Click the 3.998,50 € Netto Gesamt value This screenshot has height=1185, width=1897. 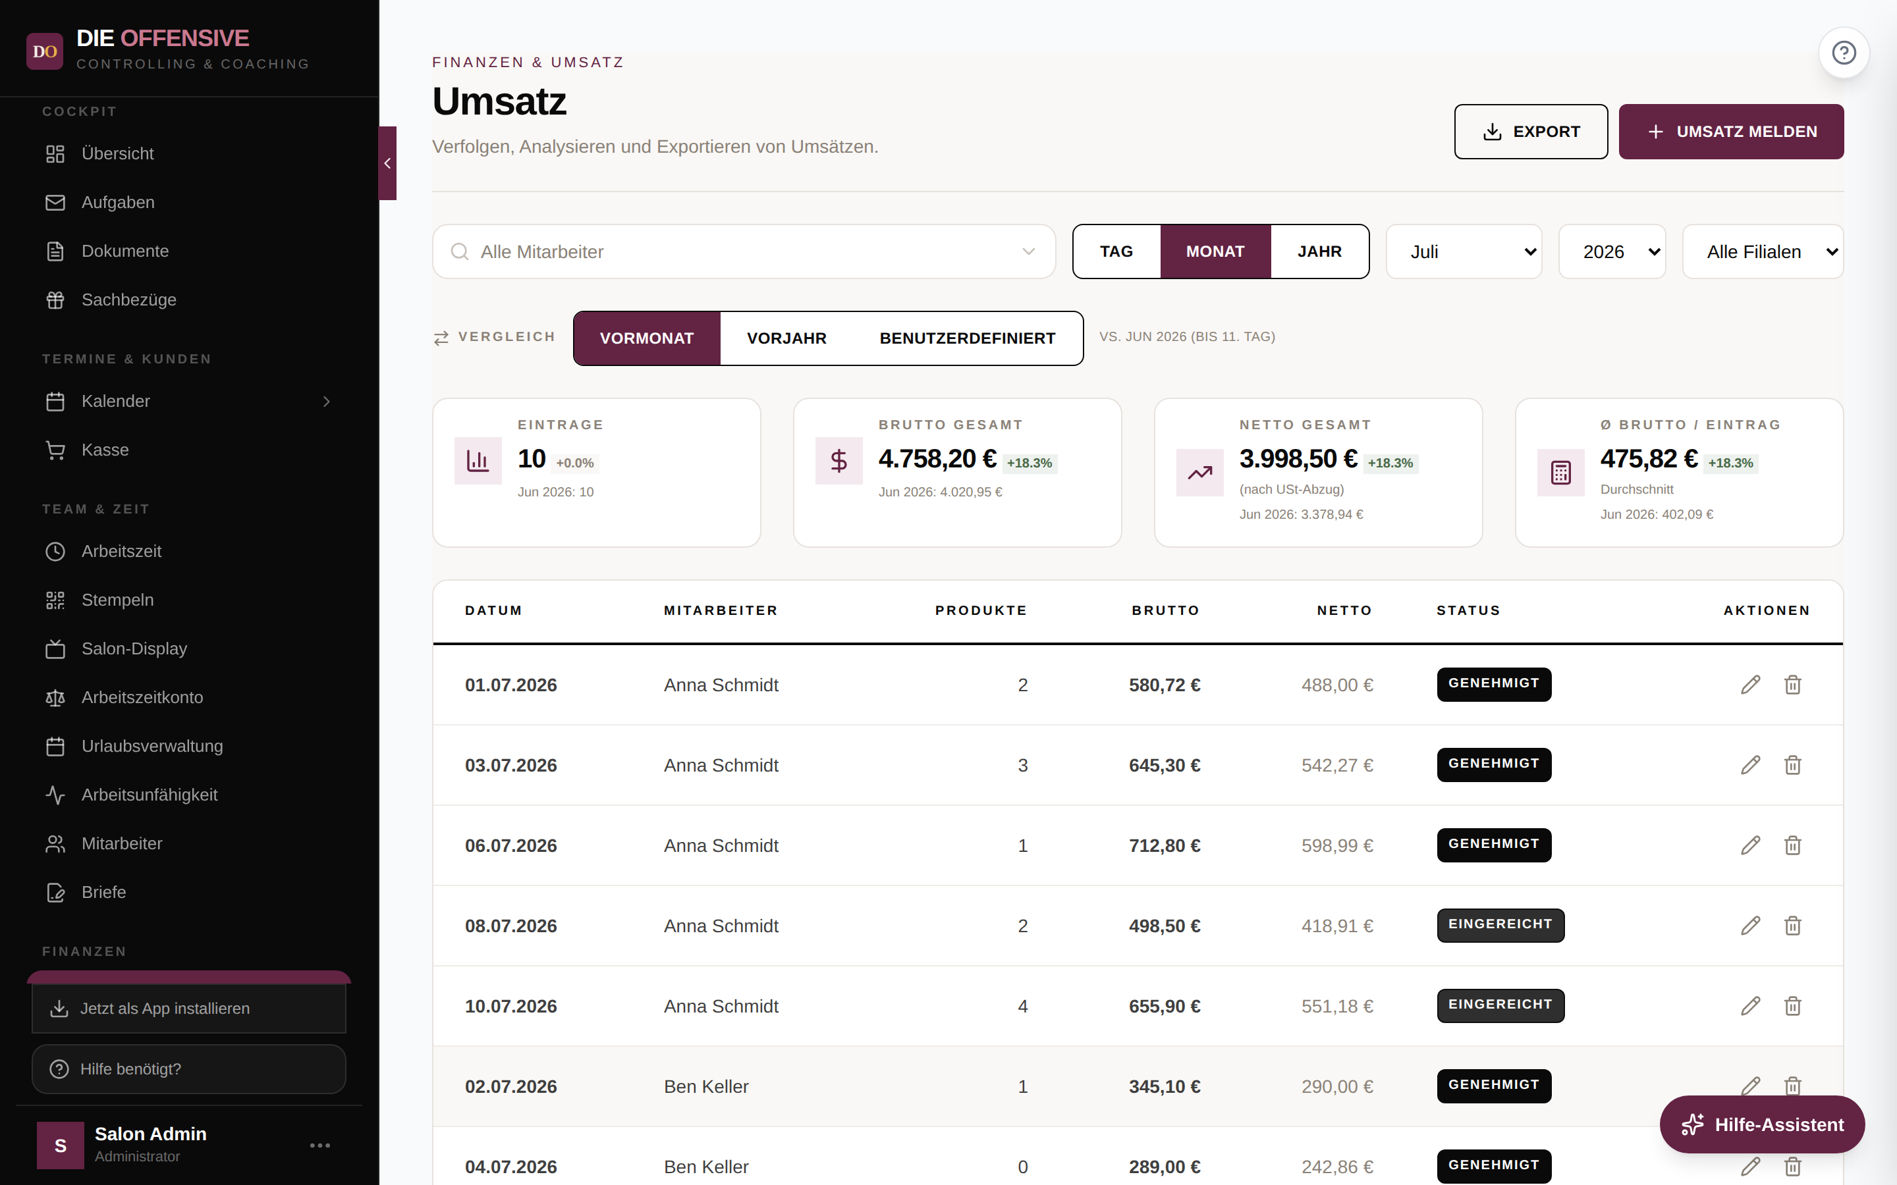pyautogui.click(x=1298, y=458)
